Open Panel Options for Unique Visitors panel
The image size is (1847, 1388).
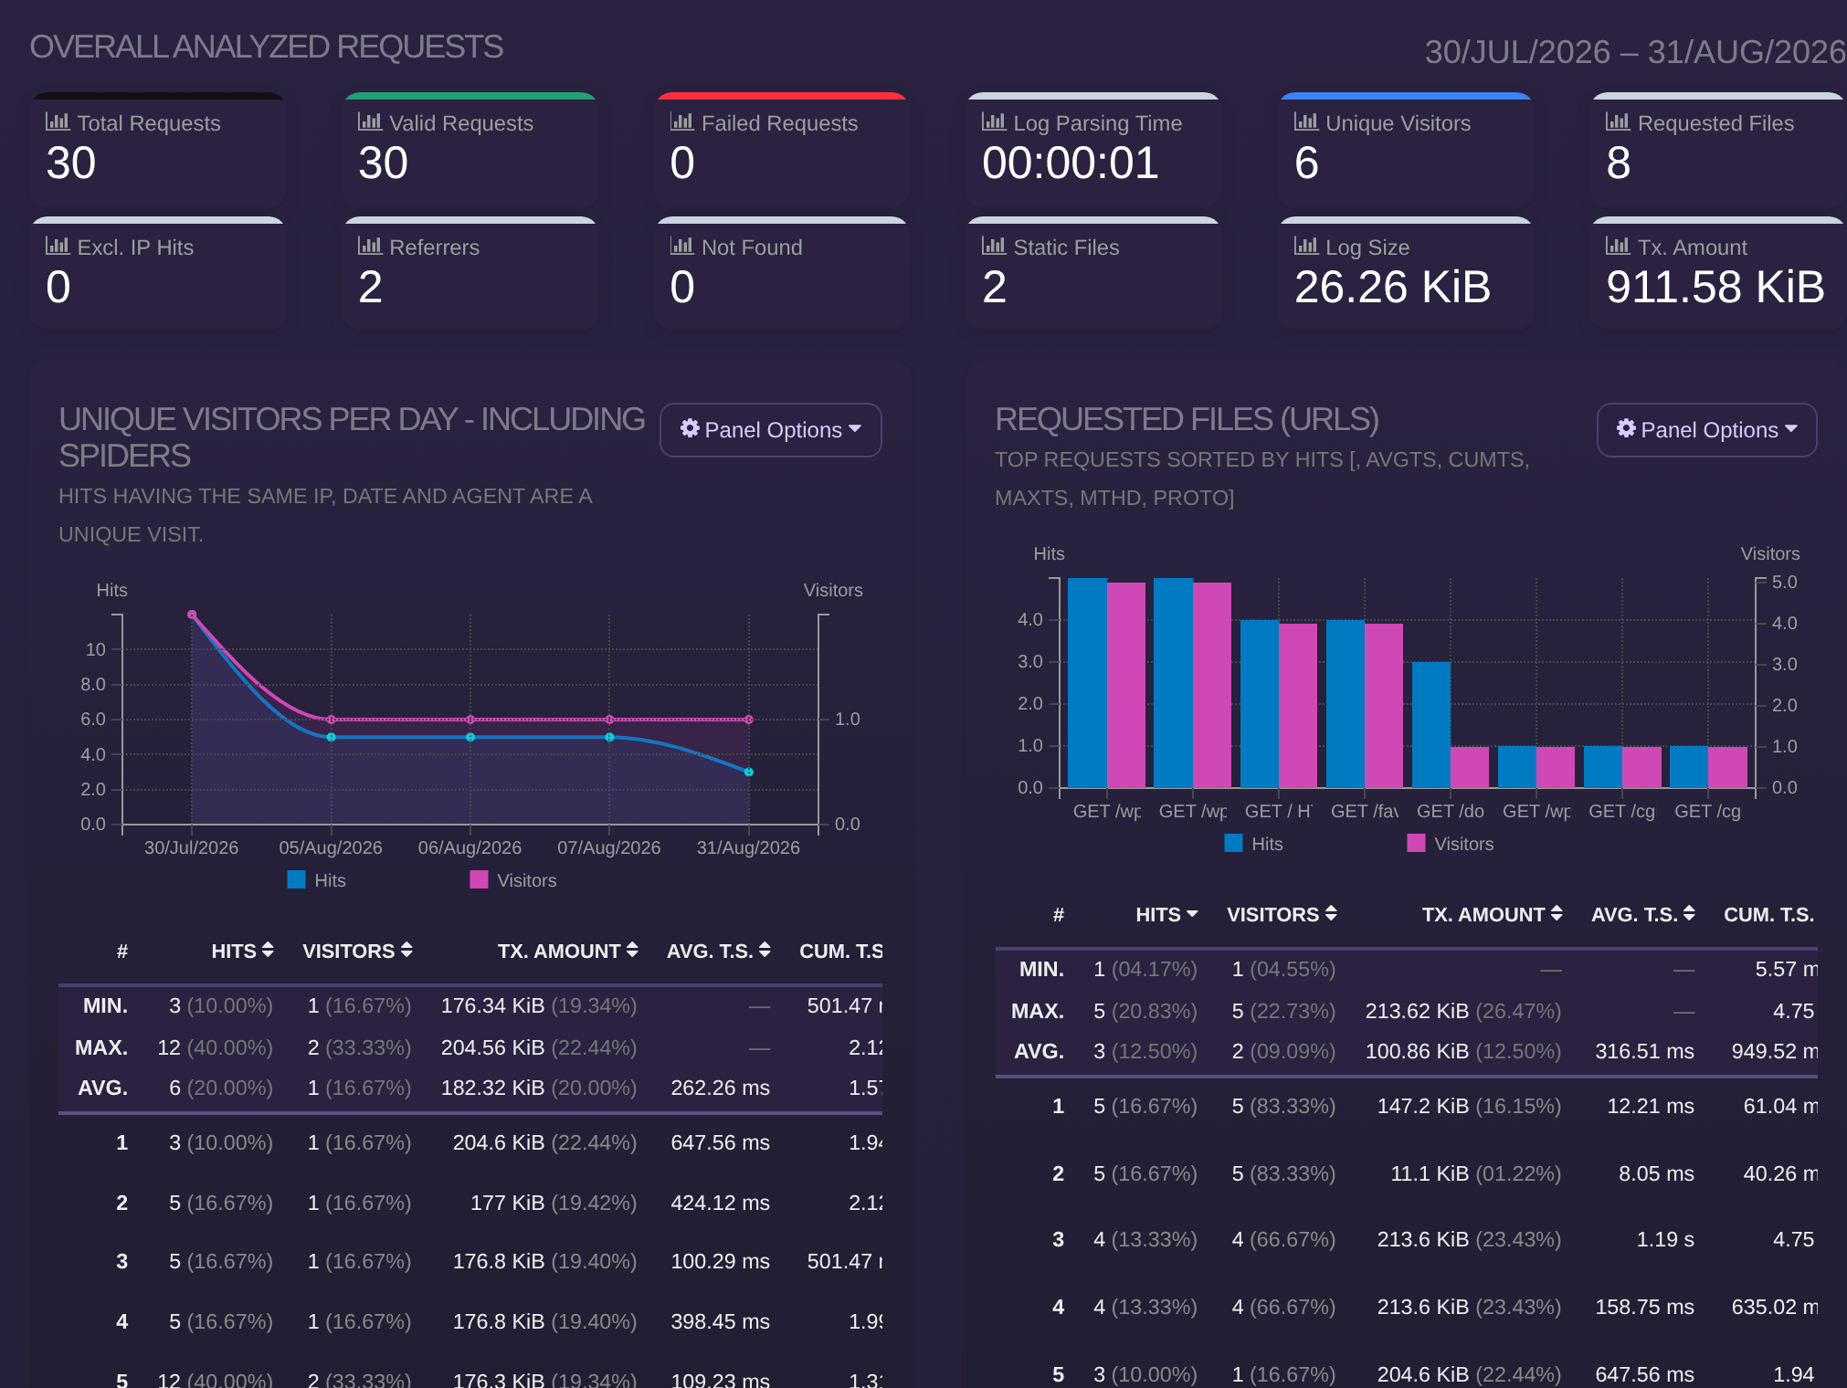coord(771,430)
